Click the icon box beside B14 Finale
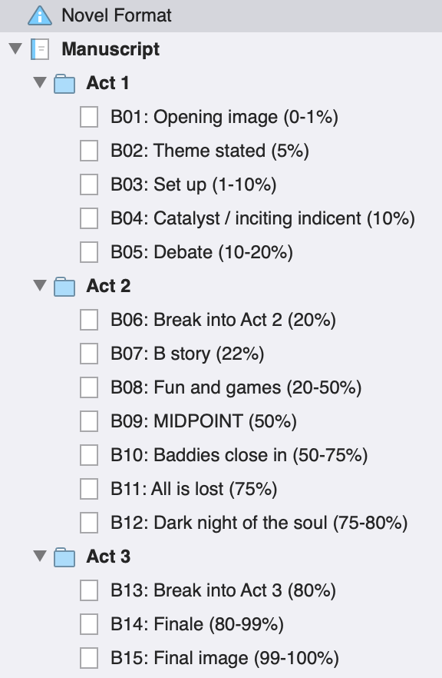442x678 pixels. click(x=89, y=624)
